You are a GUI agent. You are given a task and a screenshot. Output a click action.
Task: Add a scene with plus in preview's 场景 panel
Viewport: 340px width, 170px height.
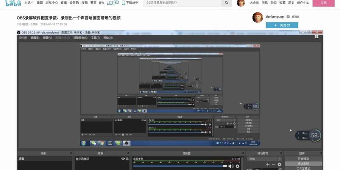(x=82, y=135)
